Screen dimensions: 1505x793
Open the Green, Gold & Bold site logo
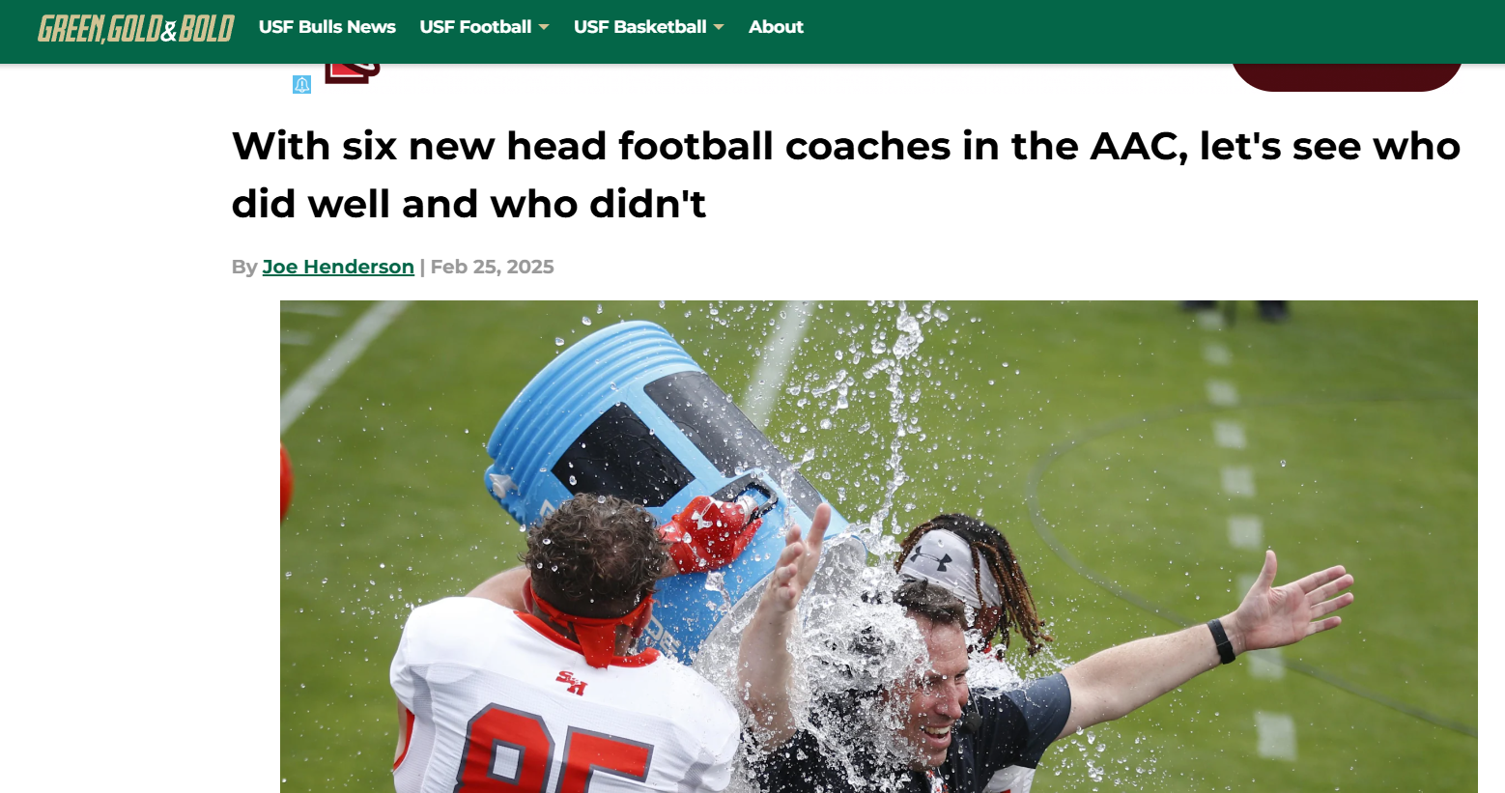(x=136, y=28)
